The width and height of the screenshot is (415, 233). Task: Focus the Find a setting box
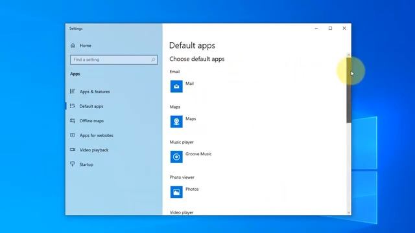point(114,60)
